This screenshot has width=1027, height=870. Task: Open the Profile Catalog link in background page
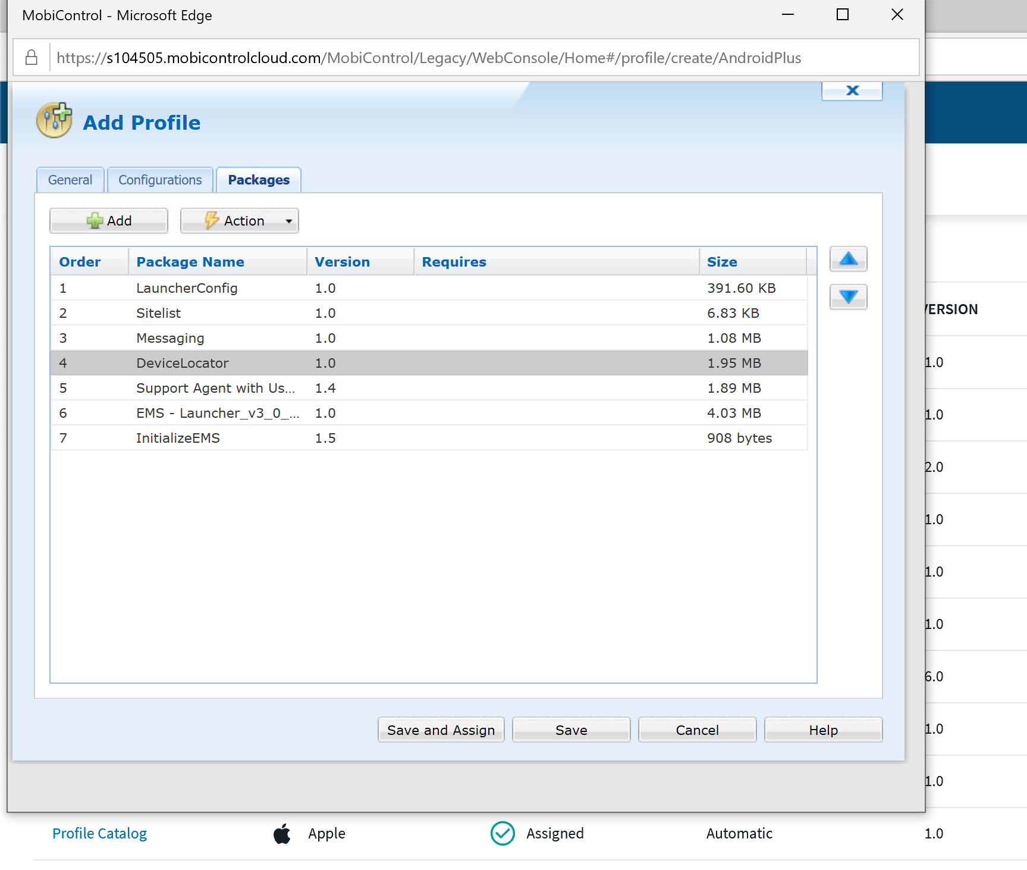tap(99, 833)
